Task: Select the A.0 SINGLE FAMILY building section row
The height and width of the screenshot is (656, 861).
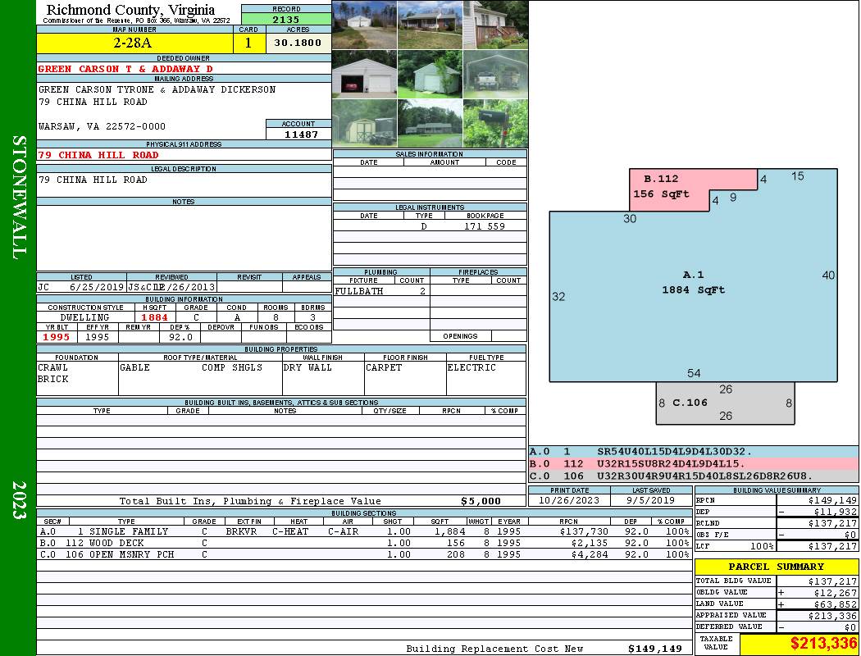Action: 365,531
